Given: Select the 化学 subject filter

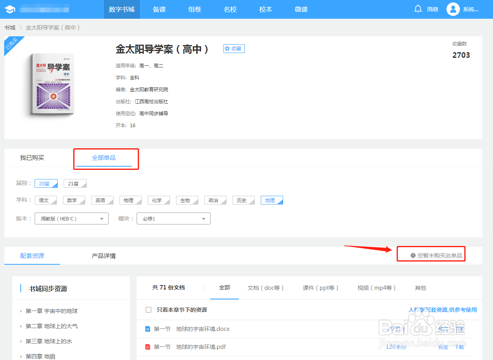Looking at the screenshot, I should click(x=159, y=200).
